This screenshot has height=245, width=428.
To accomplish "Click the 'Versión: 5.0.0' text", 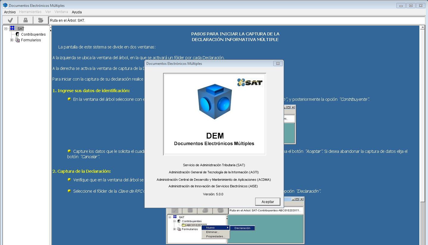I will (213, 194).
